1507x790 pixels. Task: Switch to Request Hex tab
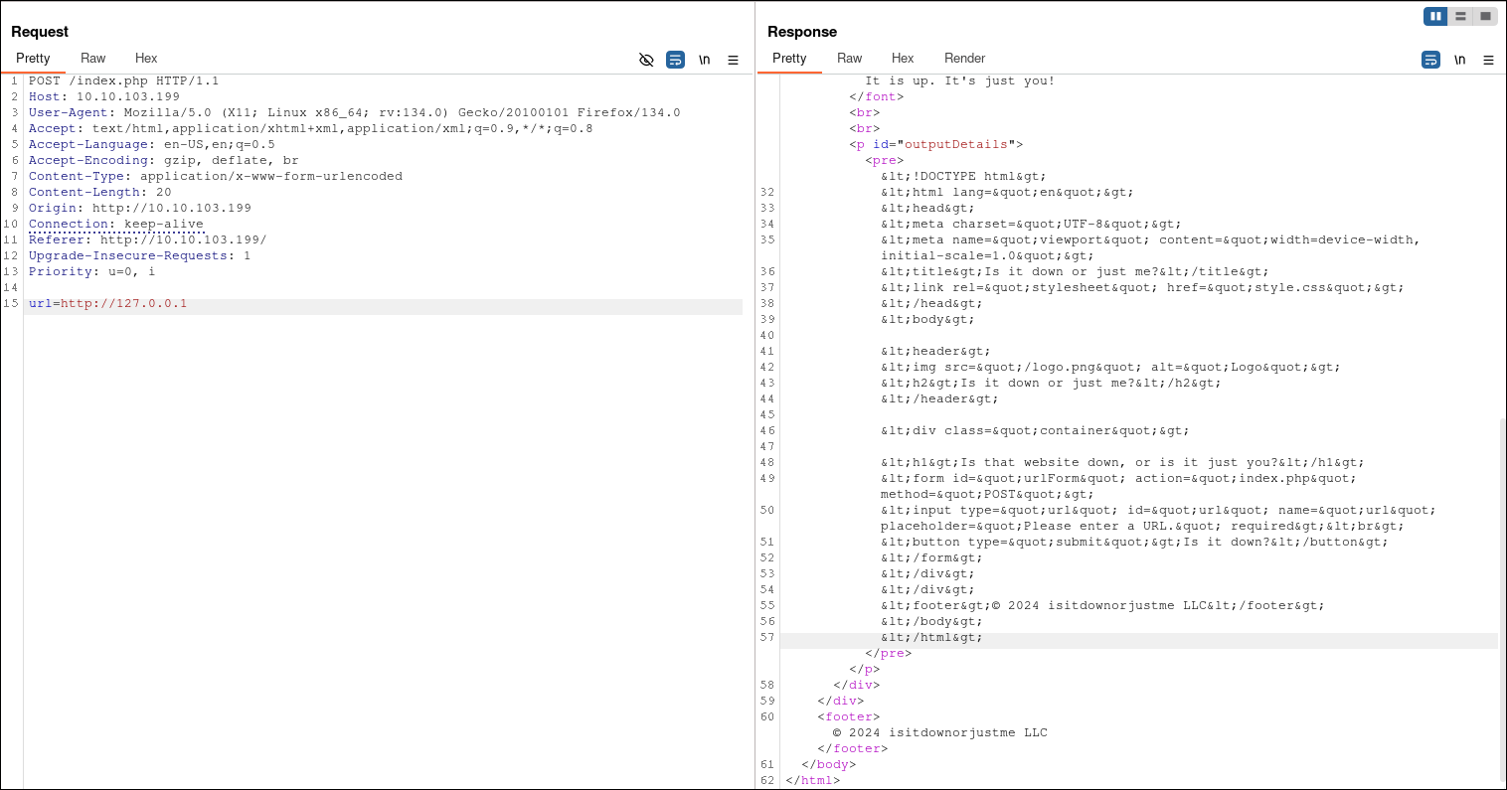[x=146, y=59]
